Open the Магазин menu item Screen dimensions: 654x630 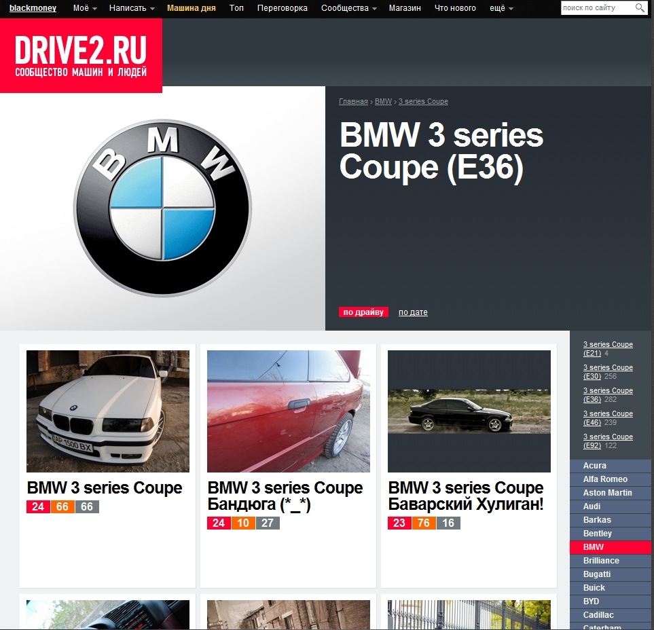(405, 8)
